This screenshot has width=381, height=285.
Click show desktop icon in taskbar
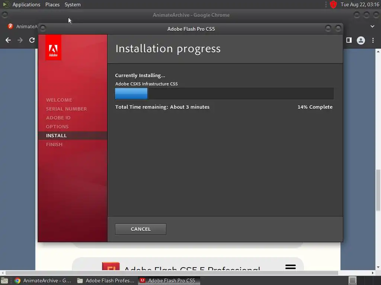(x=4, y=281)
